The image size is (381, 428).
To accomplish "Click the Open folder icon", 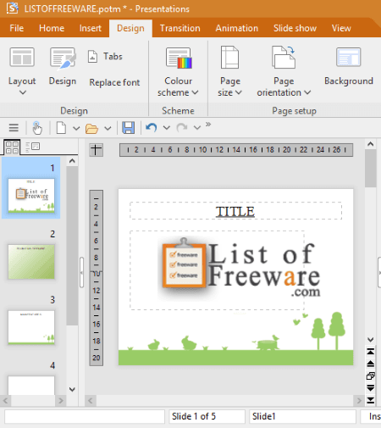I will (91, 129).
